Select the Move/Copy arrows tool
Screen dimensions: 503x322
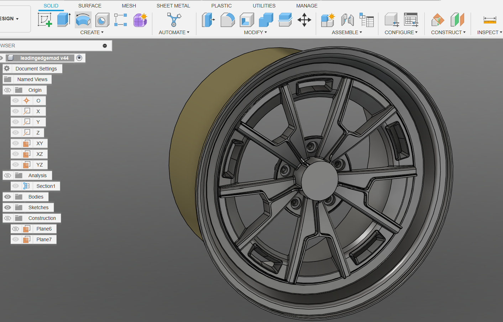304,20
